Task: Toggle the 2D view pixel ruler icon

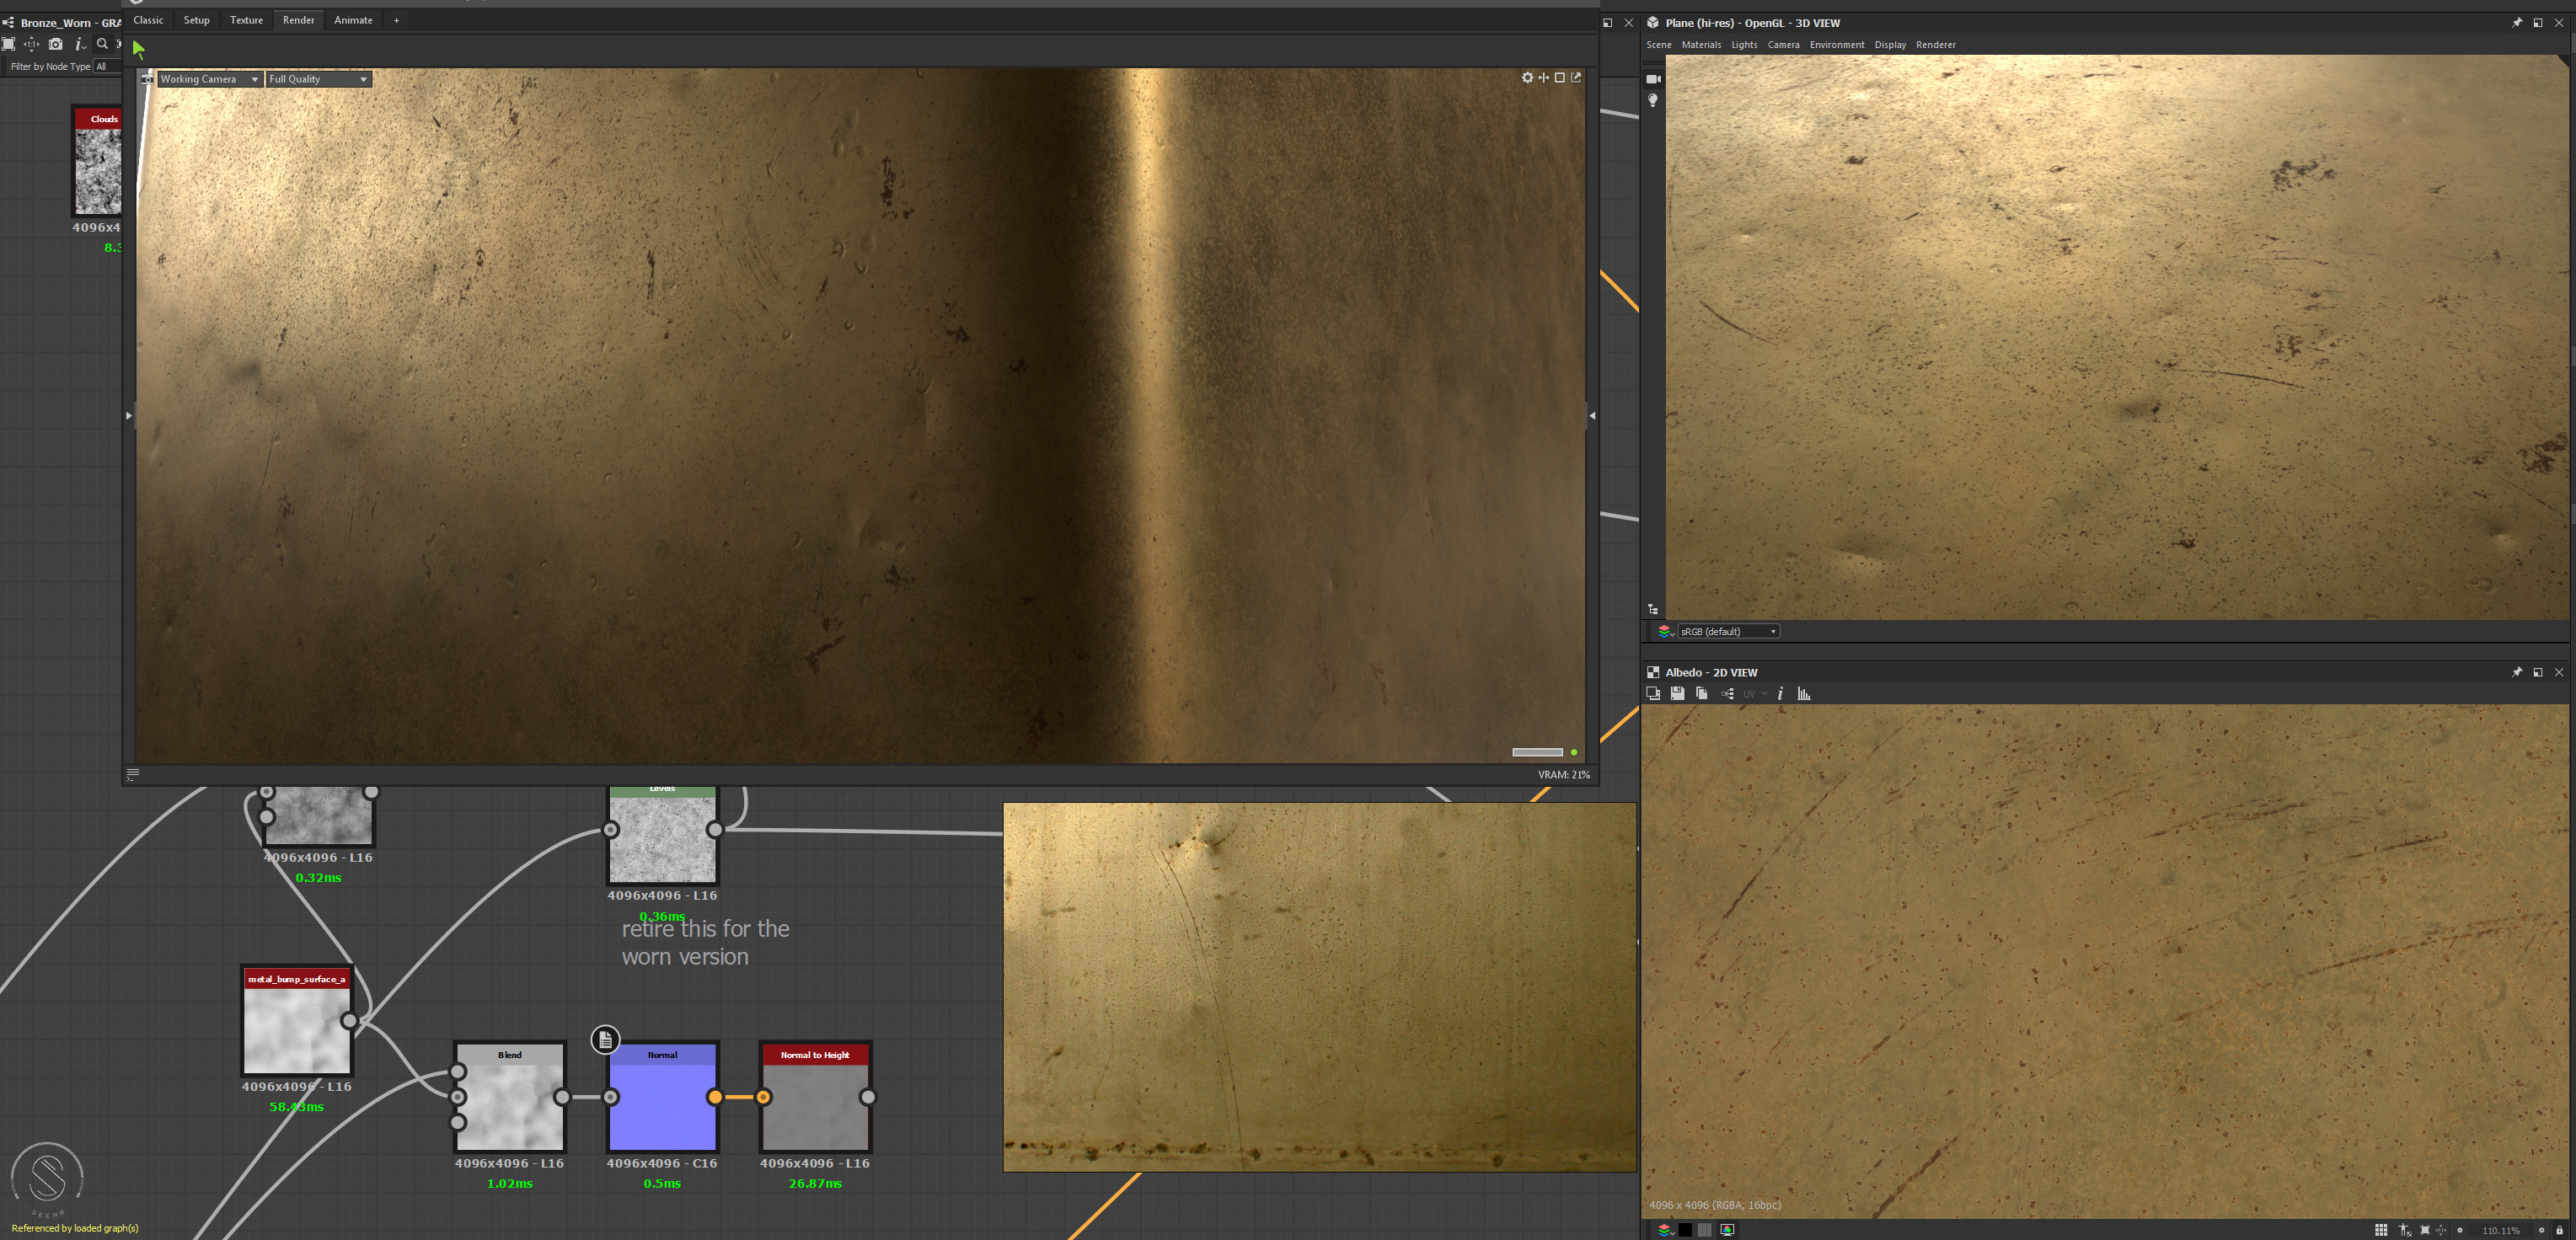Action: tap(2405, 1230)
